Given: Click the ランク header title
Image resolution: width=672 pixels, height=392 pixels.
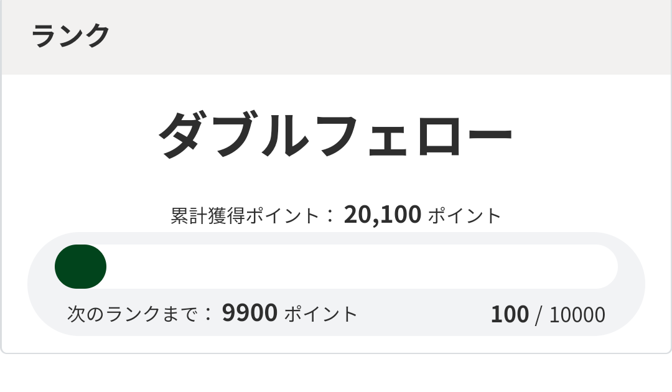Looking at the screenshot, I should 70,35.
